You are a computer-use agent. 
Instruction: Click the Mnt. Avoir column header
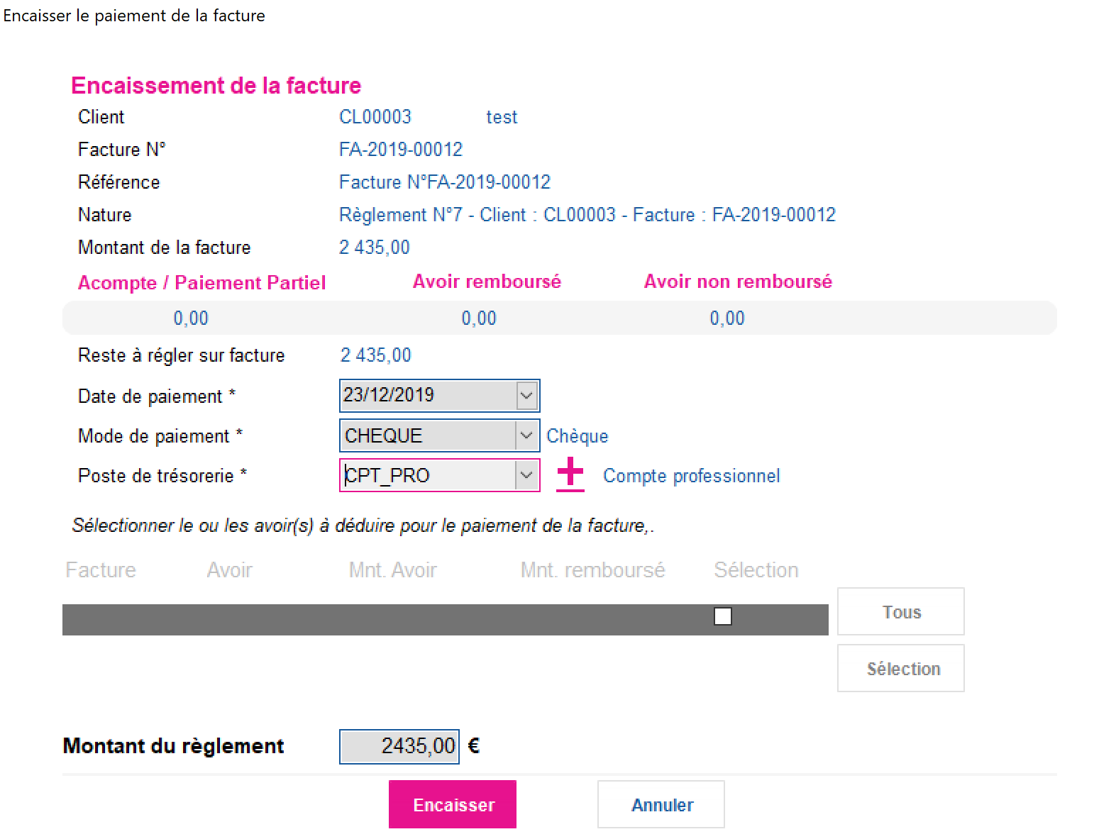click(393, 570)
